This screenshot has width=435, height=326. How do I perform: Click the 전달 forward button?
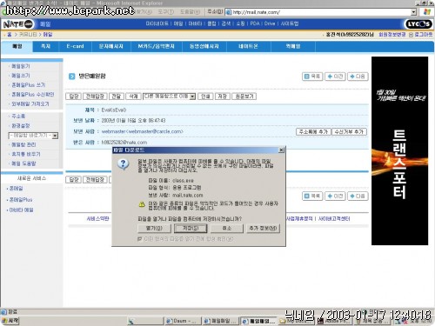point(116,96)
